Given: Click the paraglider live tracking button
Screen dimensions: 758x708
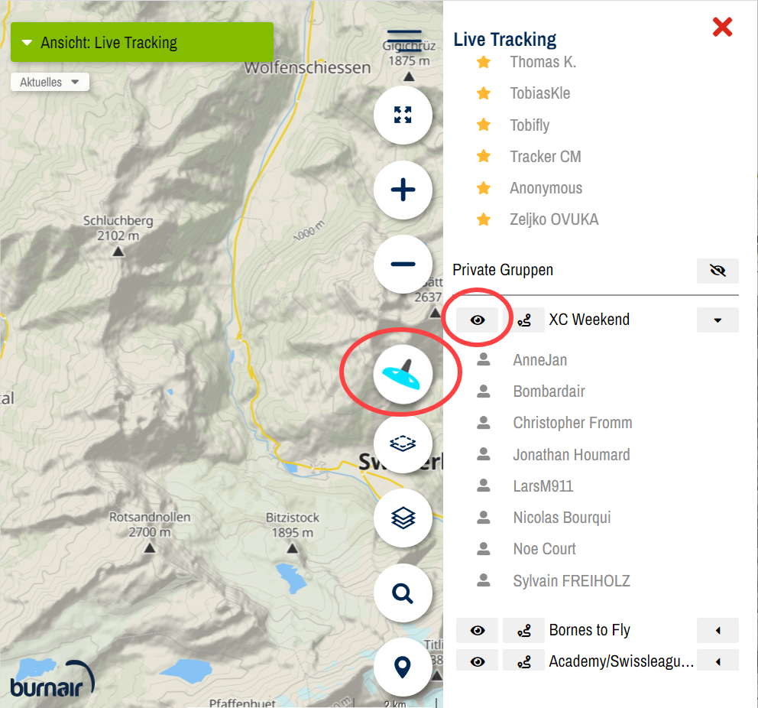Looking at the screenshot, I should pyautogui.click(x=403, y=373).
